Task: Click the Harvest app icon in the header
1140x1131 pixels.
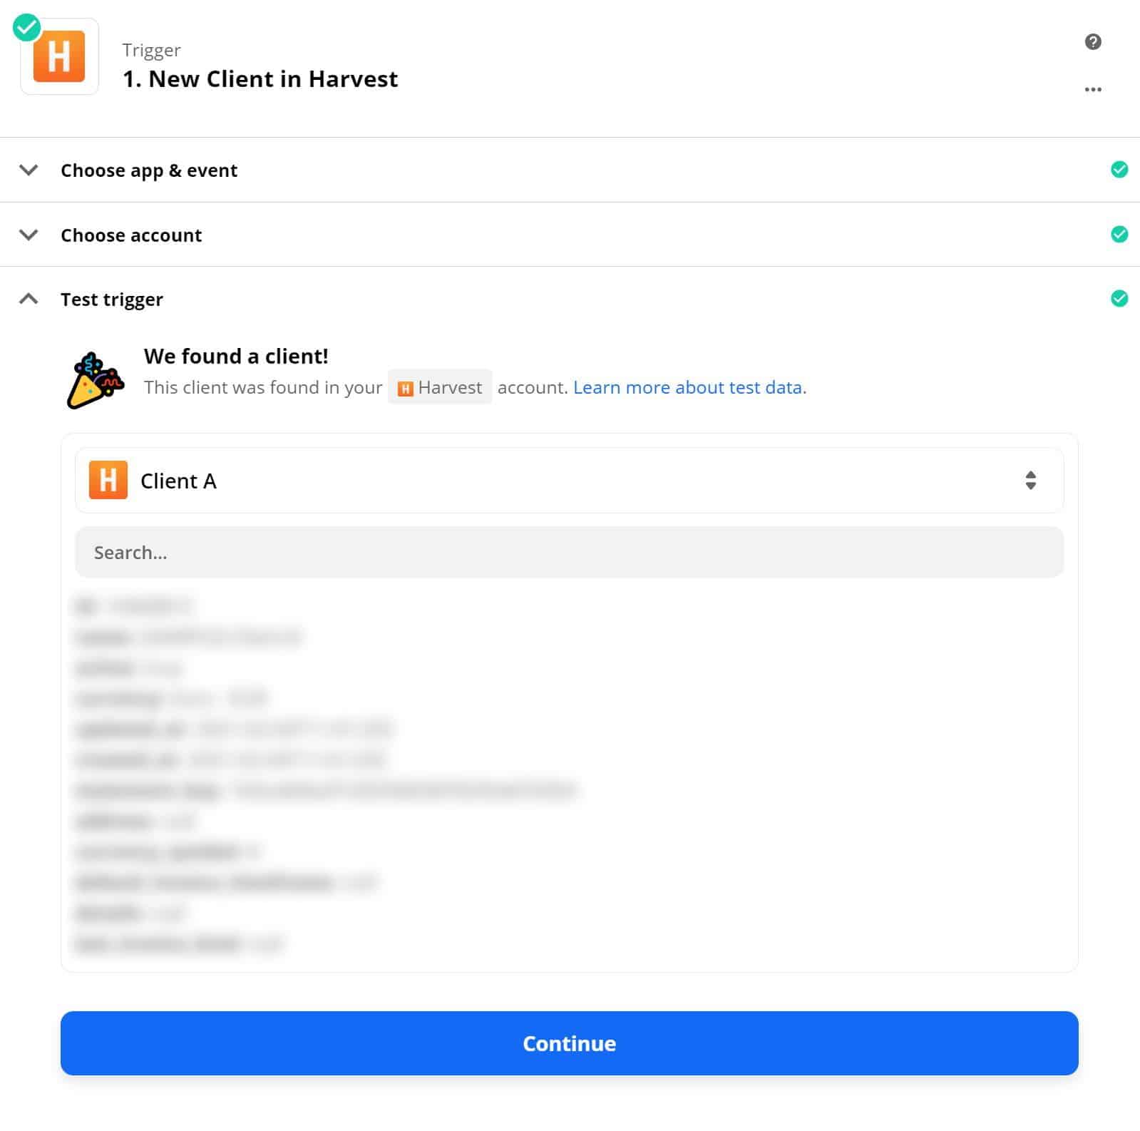Action: (x=59, y=56)
